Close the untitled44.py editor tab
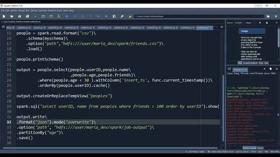This screenshot has width=280, height=157. pyautogui.click(x=211, y=28)
